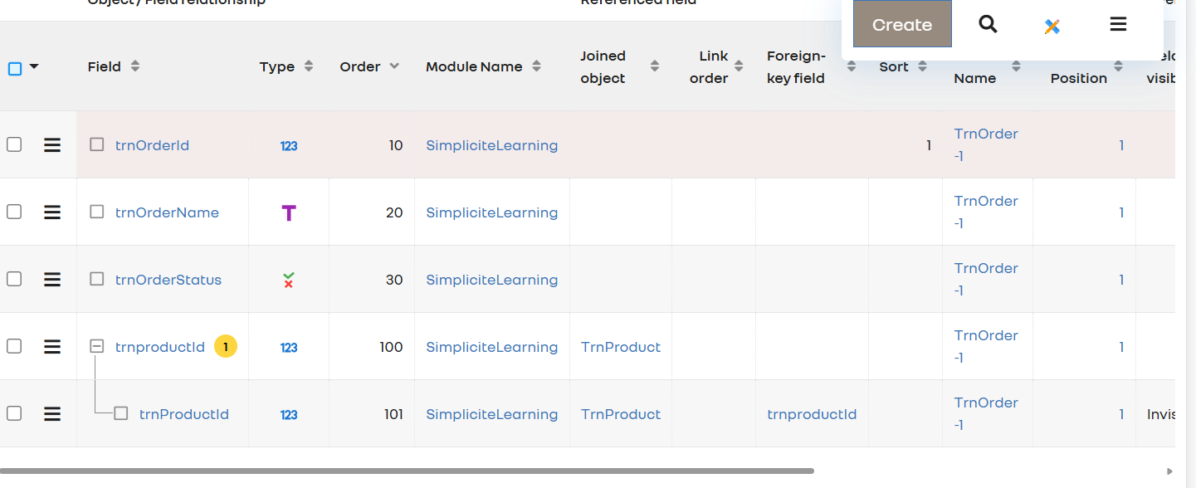Toggle the select-all checkbox in header
Image resolution: width=1196 pixels, height=488 pixels.
14,68
